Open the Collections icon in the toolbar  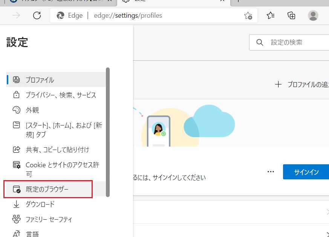coord(291,15)
